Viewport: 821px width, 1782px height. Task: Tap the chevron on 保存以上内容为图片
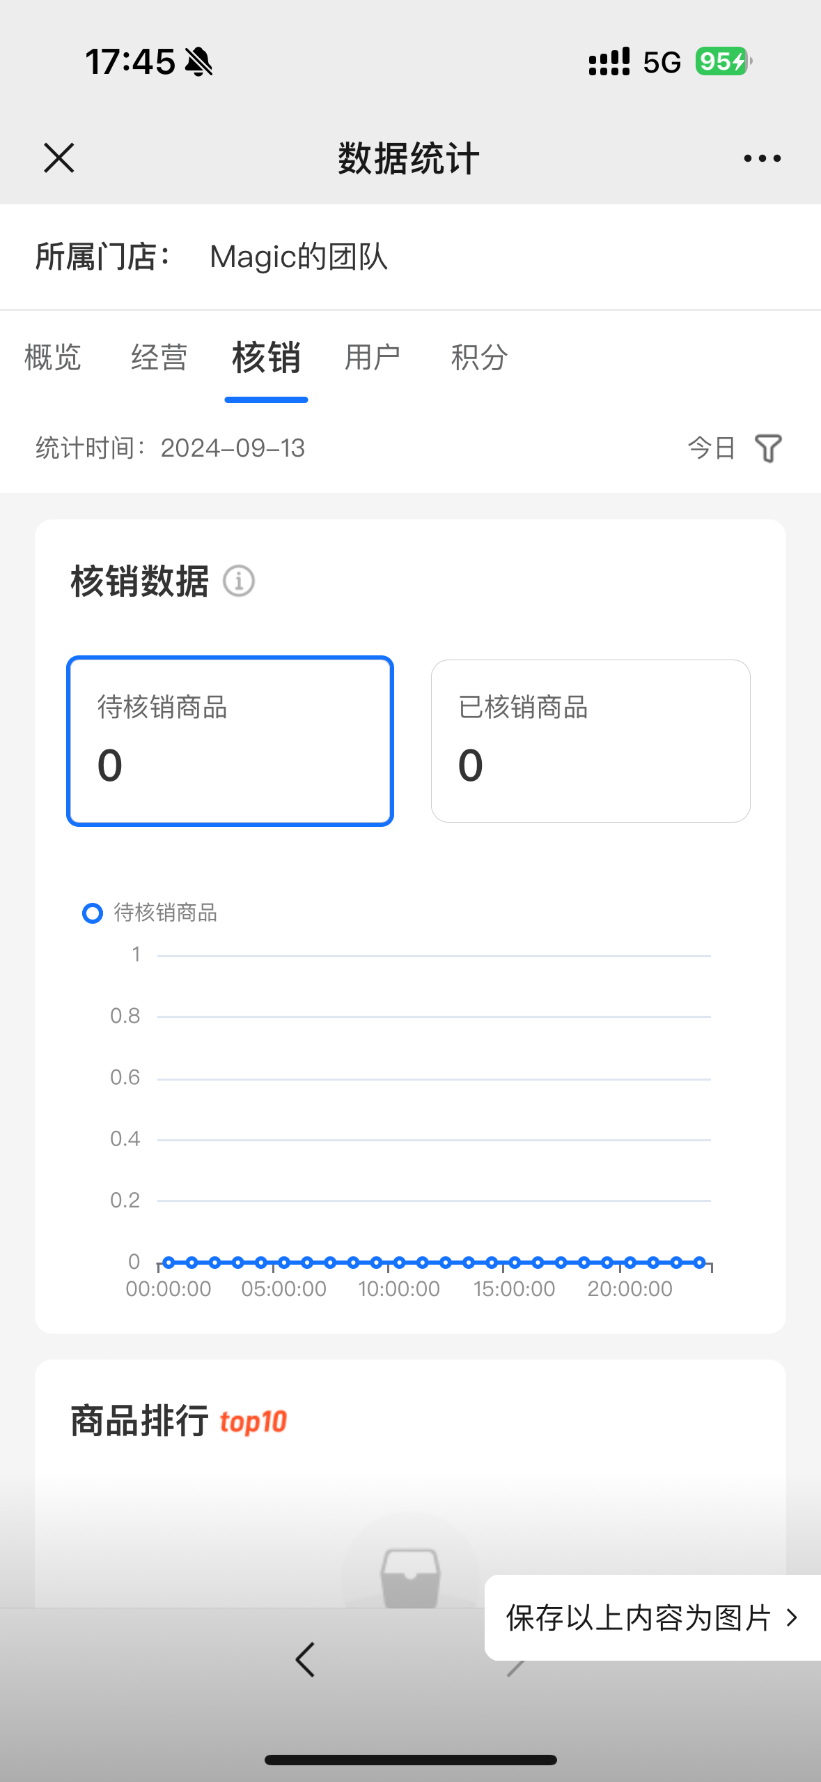792,1617
